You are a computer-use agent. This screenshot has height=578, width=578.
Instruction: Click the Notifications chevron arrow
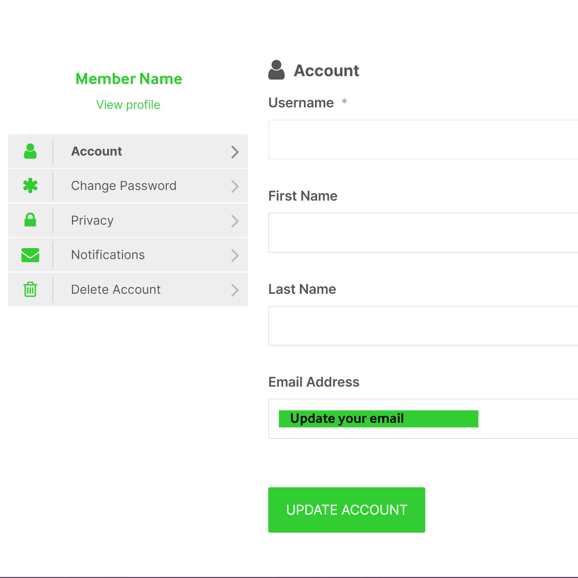pyautogui.click(x=235, y=255)
